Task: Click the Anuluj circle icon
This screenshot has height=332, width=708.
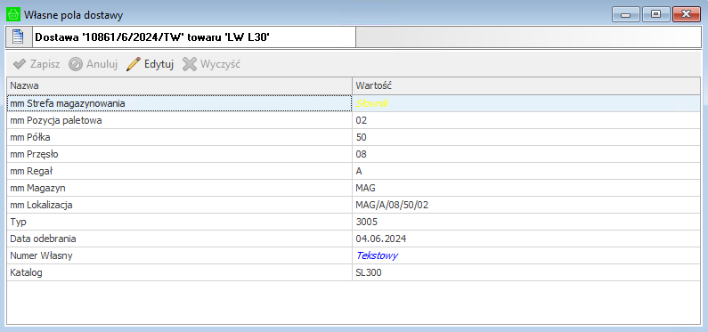Action: tap(76, 64)
